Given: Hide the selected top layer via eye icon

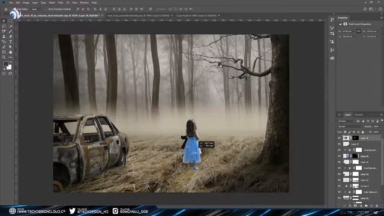Looking at the screenshot, I should [x=339, y=138].
